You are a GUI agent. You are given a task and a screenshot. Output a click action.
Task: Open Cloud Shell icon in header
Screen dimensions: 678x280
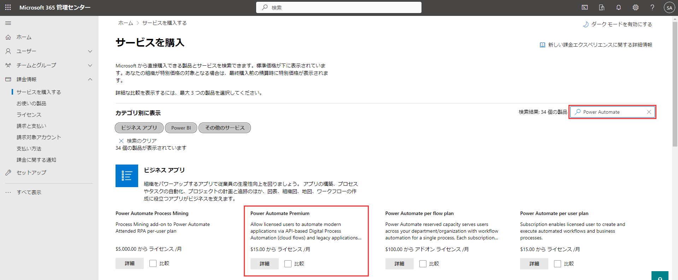click(585, 7)
